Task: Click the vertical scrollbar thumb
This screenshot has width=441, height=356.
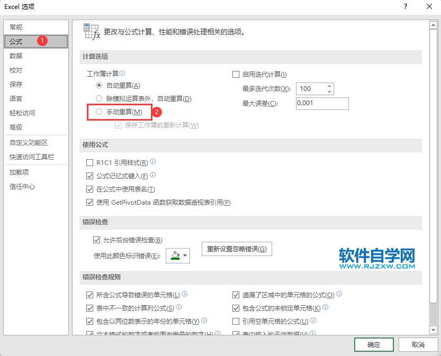Action: 433,166
